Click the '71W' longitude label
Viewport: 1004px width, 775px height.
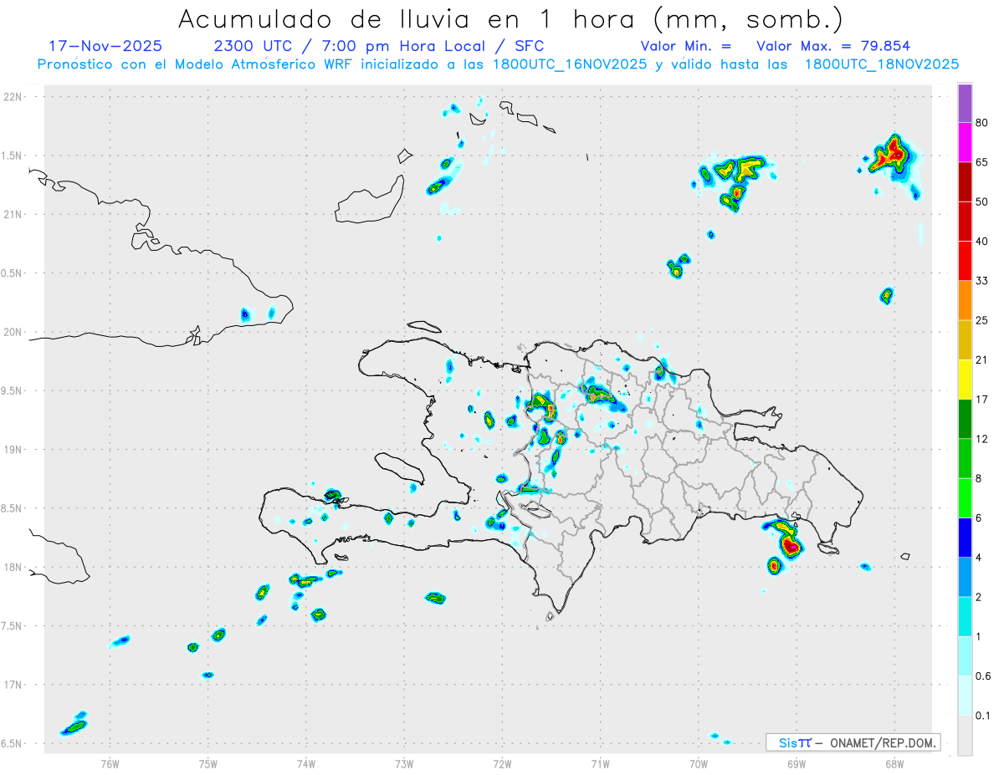600,763
